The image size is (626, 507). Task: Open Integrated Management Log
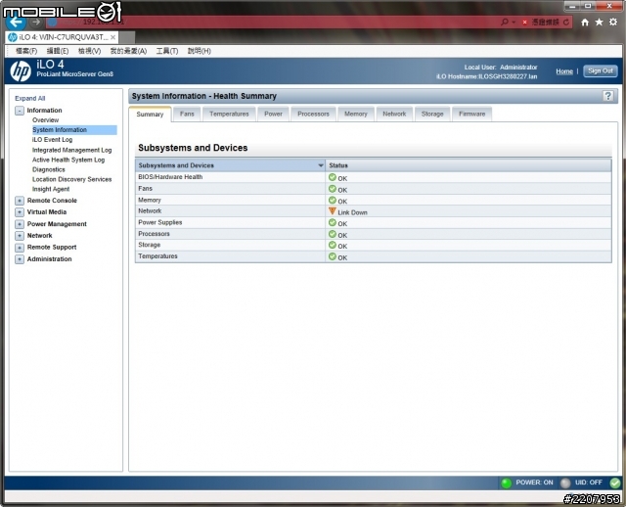pos(71,150)
